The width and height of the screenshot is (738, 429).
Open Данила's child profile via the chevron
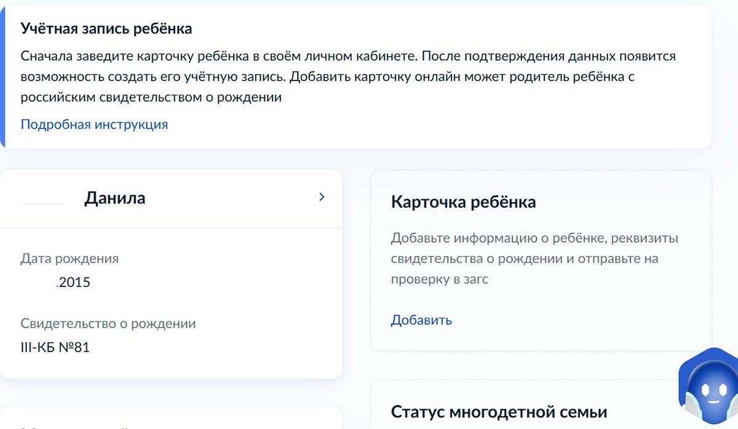point(320,197)
